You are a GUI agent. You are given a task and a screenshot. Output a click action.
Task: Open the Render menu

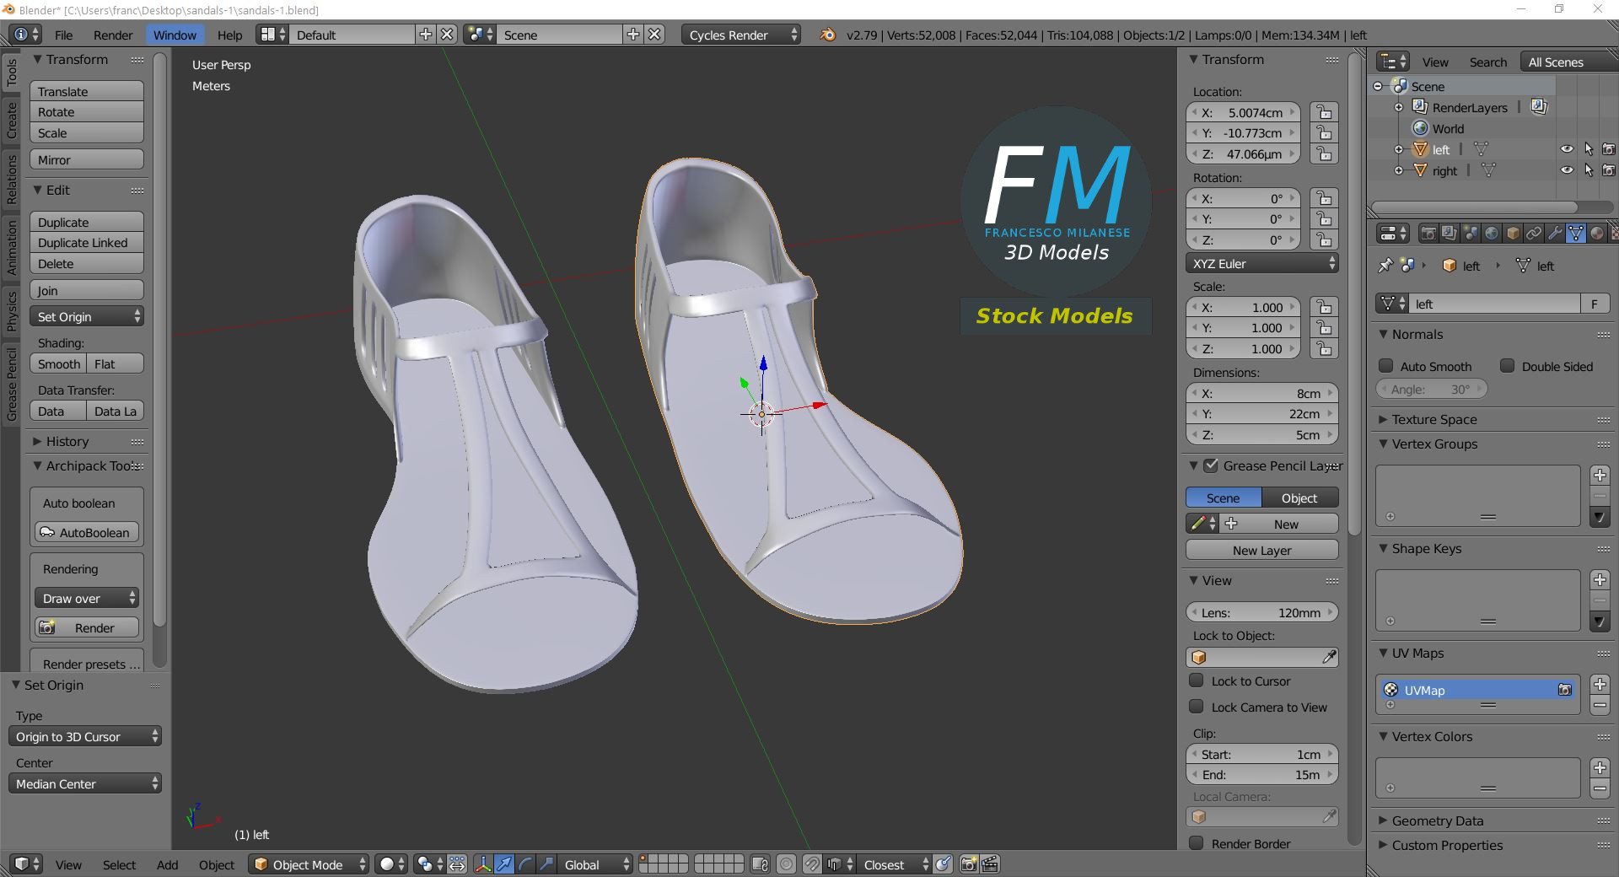[x=113, y=35]
